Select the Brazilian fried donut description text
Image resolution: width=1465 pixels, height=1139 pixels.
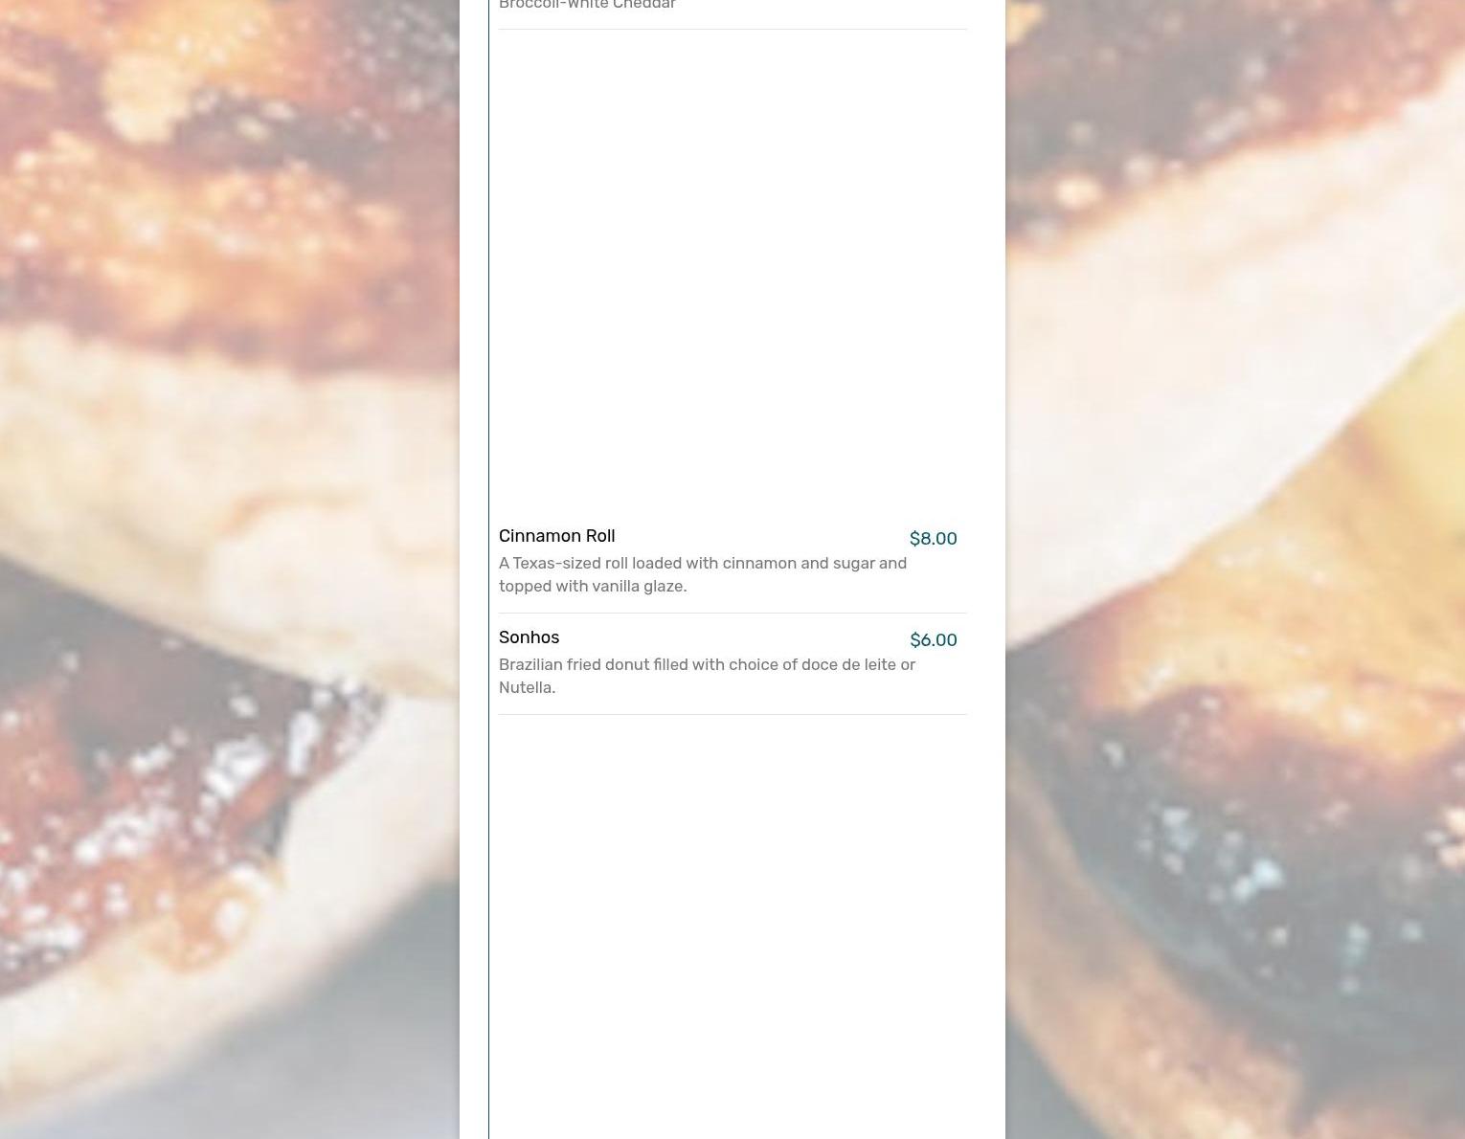707,676
